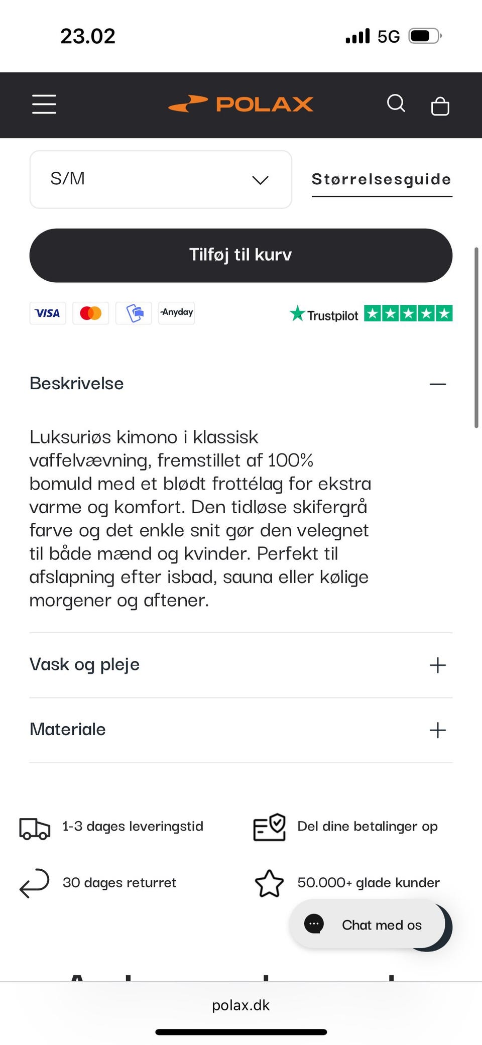Tap the return arrow icon

[34, 883]
